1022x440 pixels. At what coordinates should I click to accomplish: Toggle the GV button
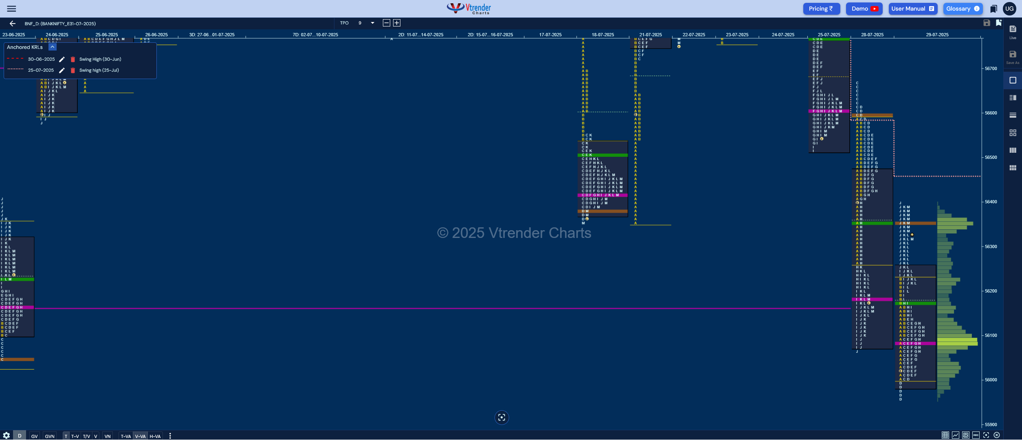pyautogui.click(x=35, y=436)
